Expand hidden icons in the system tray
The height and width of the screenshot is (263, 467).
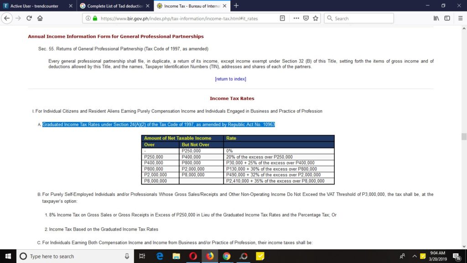point(414,256)
